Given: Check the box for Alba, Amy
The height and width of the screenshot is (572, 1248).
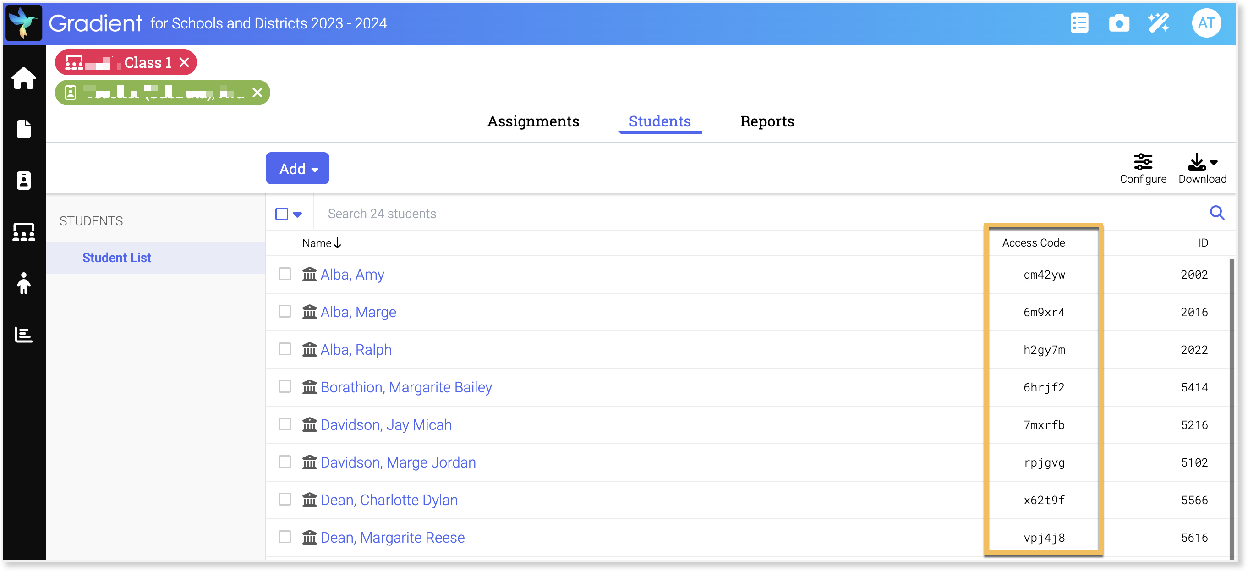Looking at the screenshot, I should coord(285,274).
